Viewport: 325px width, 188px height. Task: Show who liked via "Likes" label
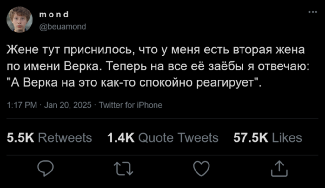click(x=287, y=138)
